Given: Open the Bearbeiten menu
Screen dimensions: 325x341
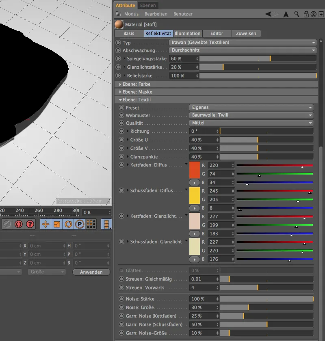Looking at the screenshot, I should [156, 14].
